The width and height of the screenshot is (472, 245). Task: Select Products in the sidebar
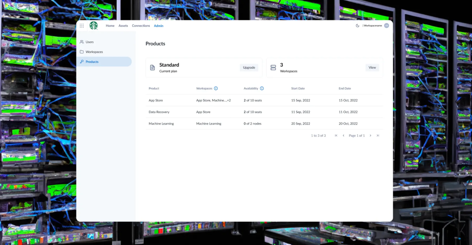click(104, 62)
